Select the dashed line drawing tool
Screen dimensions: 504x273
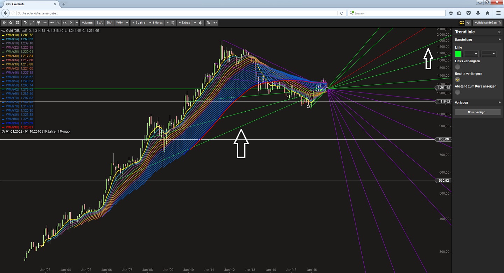click(51, 23)
